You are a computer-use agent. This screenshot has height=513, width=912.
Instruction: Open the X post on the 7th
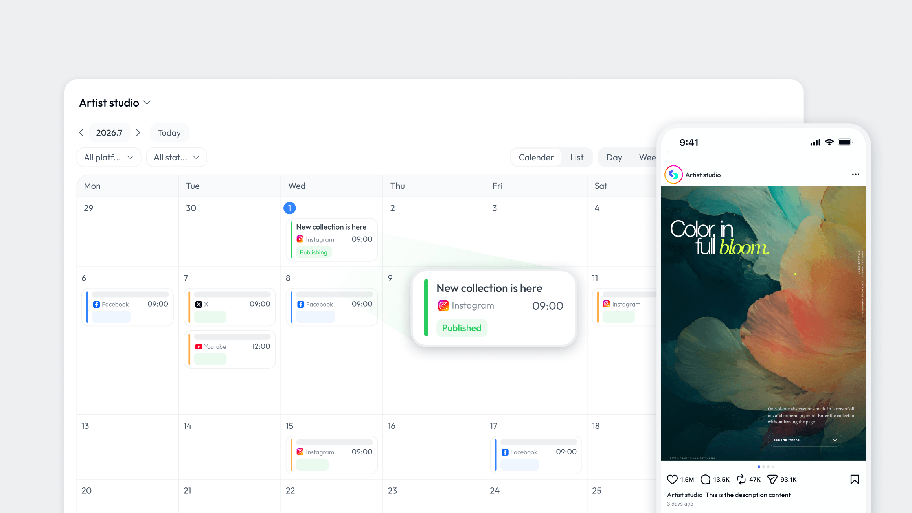pos(230,307)
